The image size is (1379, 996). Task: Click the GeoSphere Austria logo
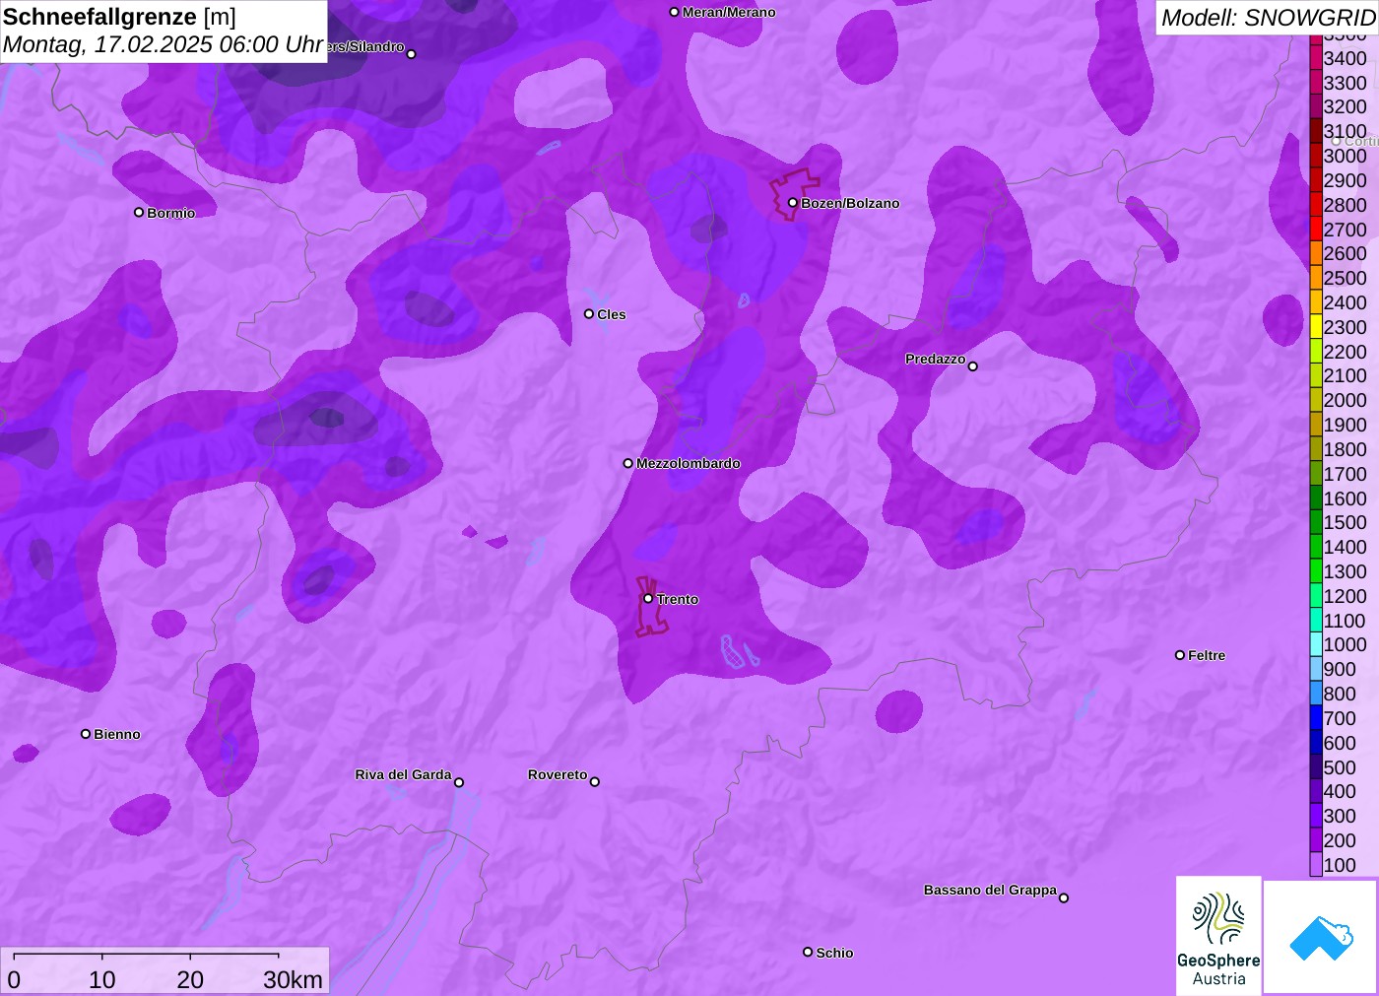(x=1218, y=935)
